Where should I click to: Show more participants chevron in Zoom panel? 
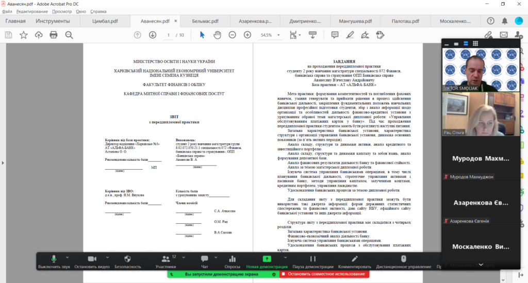[x=481, y=265]
